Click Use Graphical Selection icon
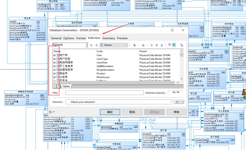246x150 pixels. 152,45
